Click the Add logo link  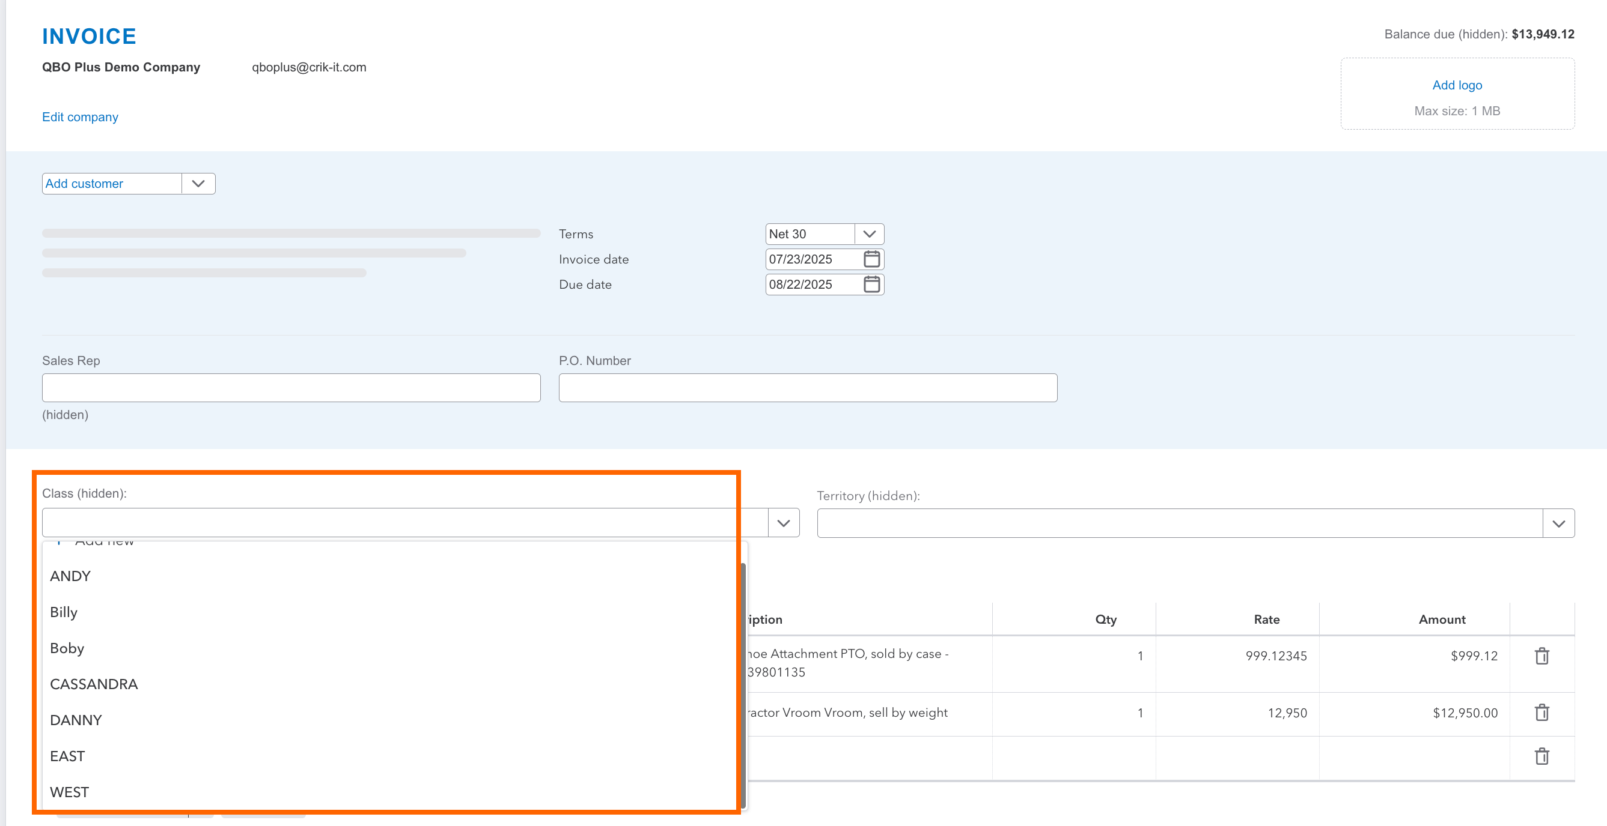point(1456,85)
